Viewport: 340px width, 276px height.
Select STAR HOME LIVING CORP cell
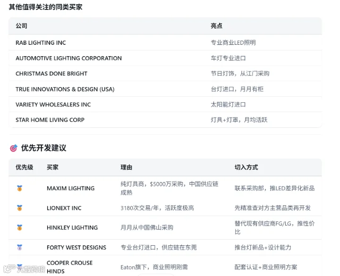point(50,120)
